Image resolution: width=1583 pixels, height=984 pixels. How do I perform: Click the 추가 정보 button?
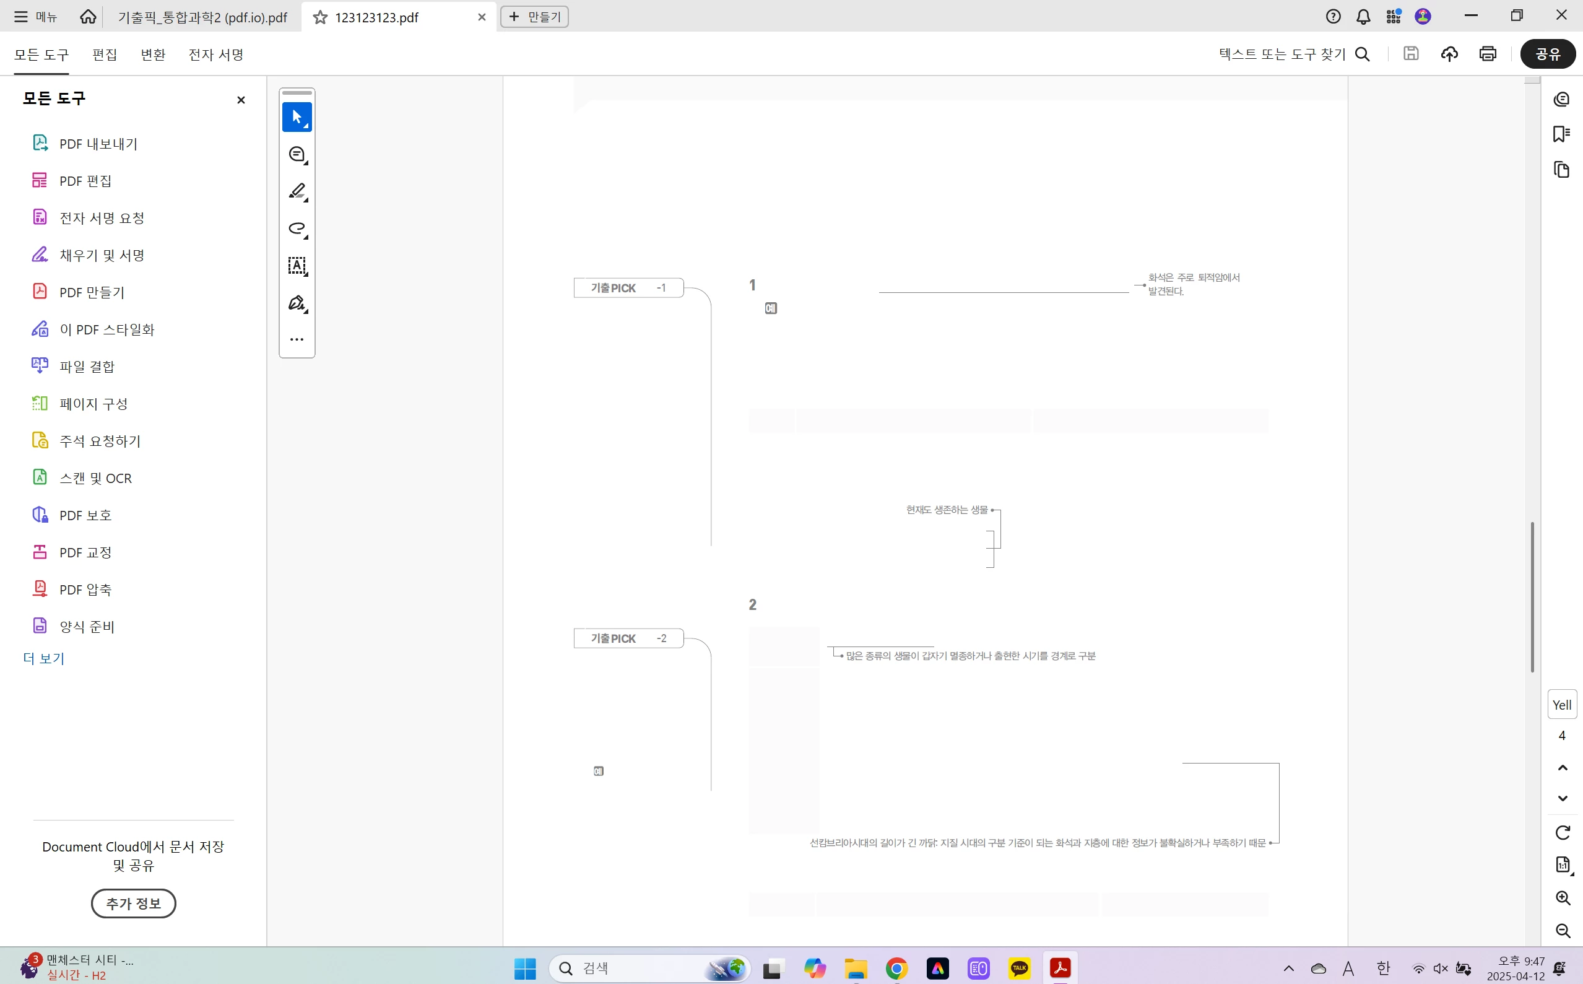pos(133,903)
